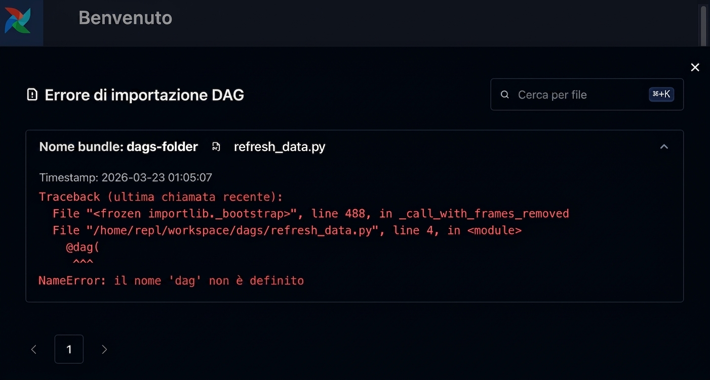Image resolution: width=710 pixels, height=380 pixels.
Task: Click the NameError message line
Action: [x=171, y=280]
